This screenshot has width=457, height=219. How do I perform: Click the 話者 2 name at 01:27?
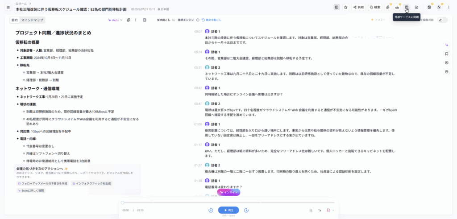pyautogui.click(x=216, y=165)
